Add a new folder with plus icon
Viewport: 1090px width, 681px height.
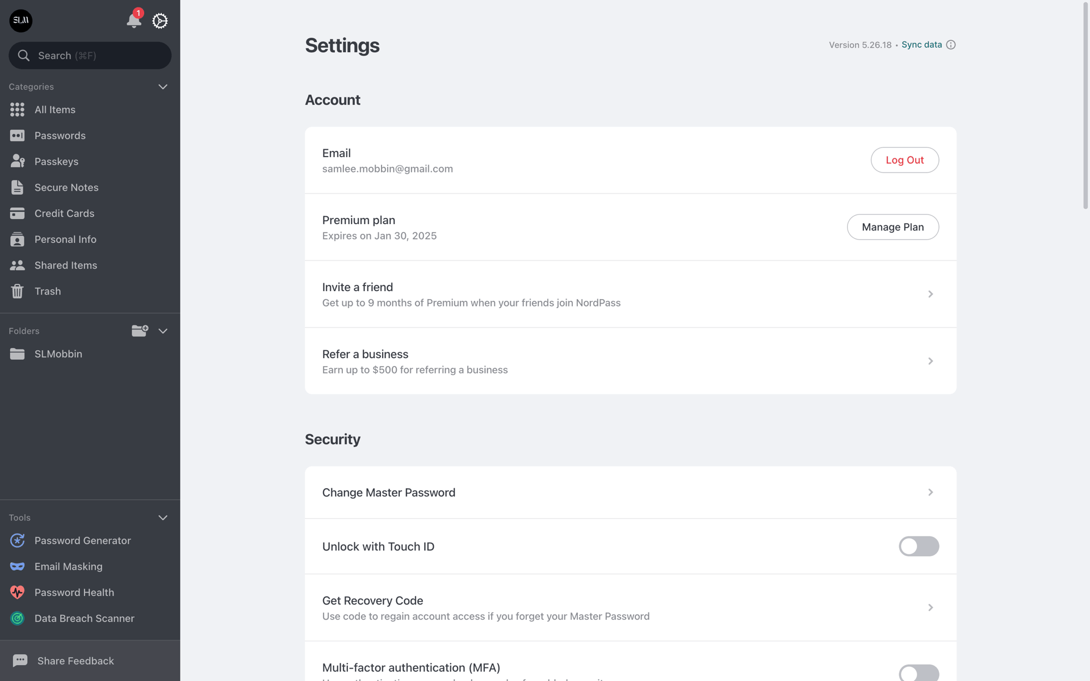(140, 331)
